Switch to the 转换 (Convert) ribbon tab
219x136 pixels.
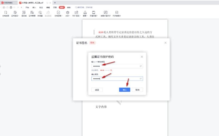tap(69, 7)
